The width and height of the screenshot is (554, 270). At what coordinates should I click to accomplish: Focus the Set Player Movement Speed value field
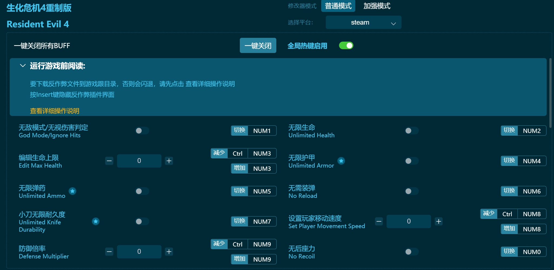409,221
